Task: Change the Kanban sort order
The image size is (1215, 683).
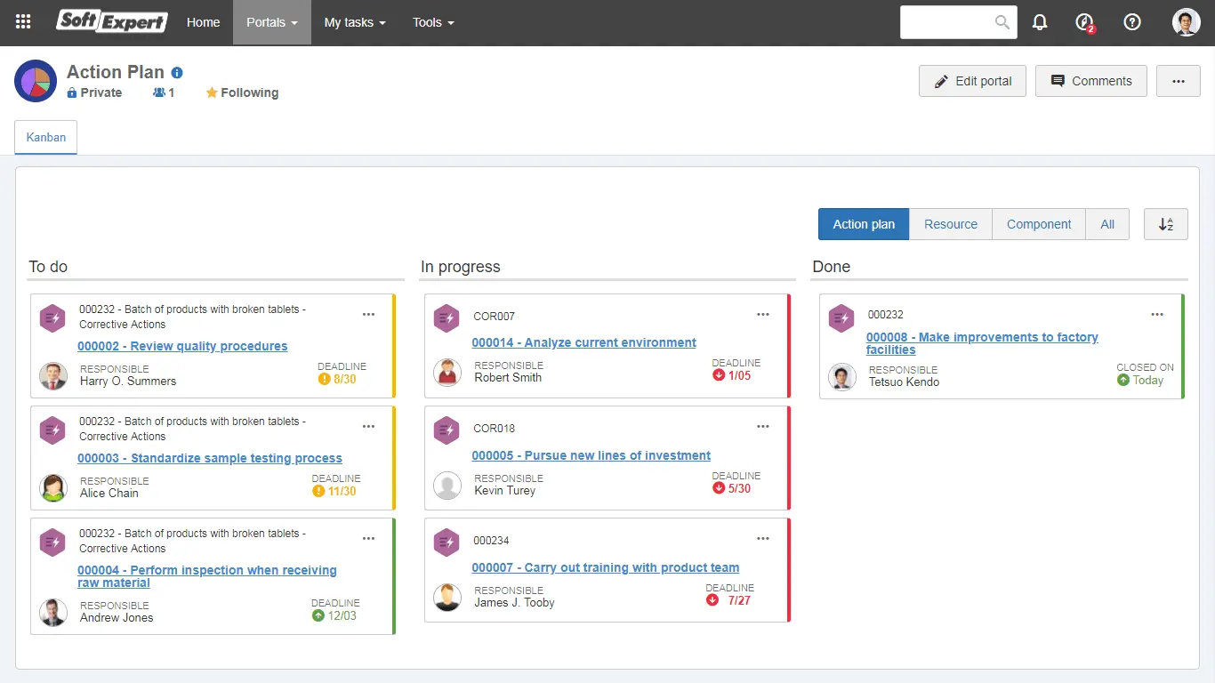Action: 1165,224
